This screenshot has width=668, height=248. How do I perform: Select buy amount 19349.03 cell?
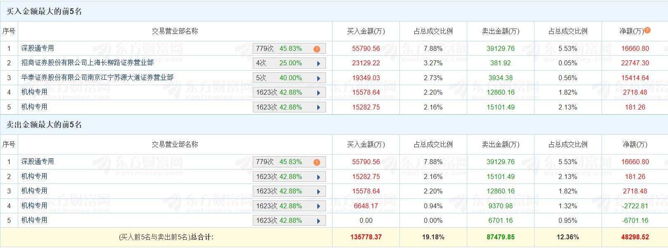(366, 78)
